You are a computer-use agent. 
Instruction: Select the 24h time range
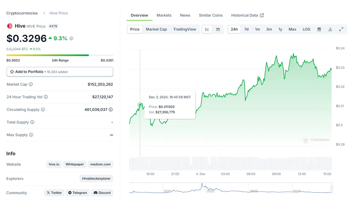pos(234,29)
